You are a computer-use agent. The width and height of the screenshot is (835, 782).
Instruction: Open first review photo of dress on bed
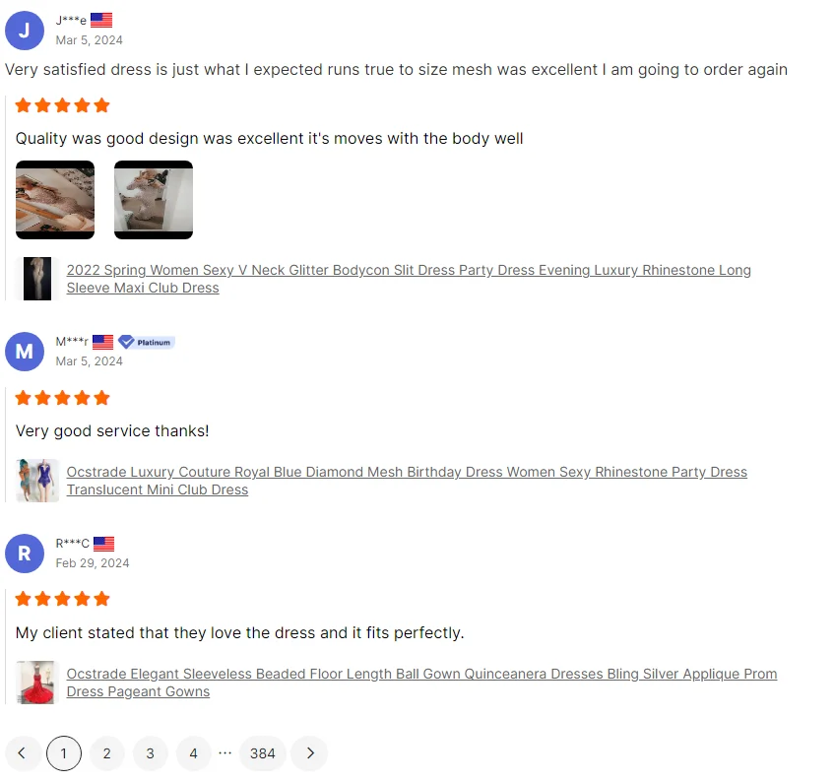point(55,200)
